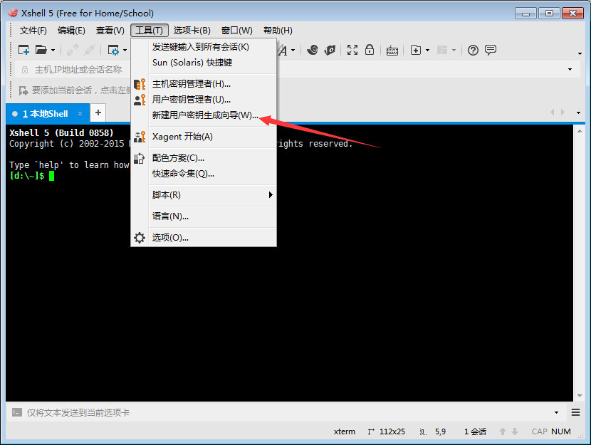Choose 发送键输入到所有会话(K)
This screenshot has width=591, height=445.
(x=204, y=47)
